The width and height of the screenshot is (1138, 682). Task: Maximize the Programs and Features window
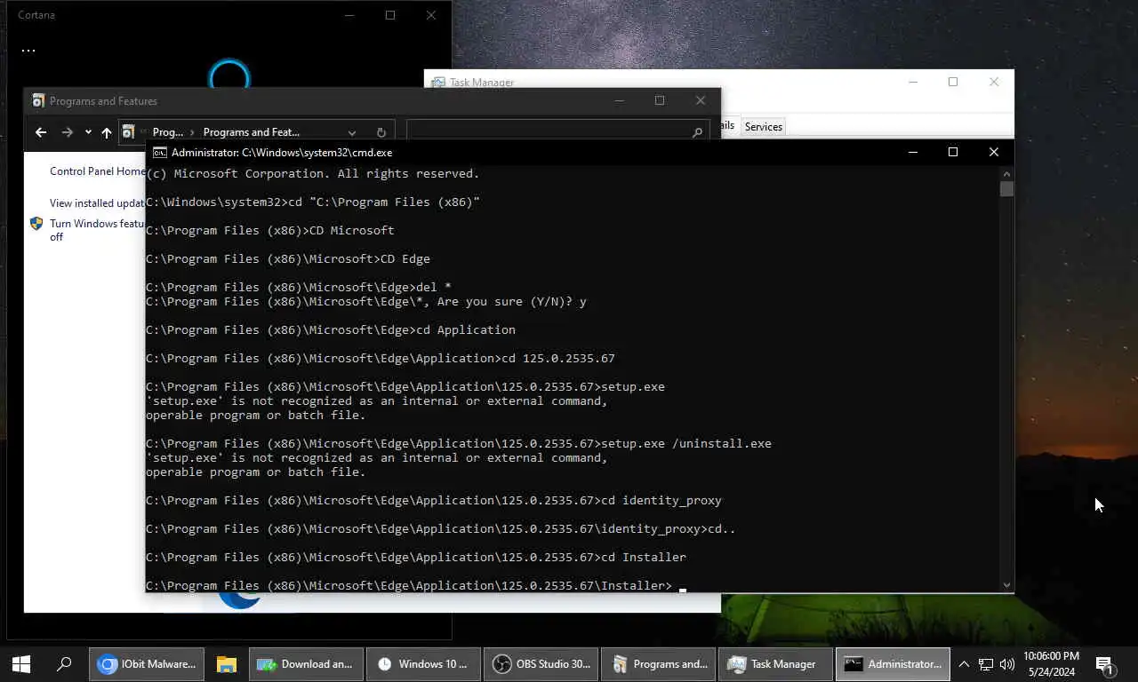click(x=660, y=100)
